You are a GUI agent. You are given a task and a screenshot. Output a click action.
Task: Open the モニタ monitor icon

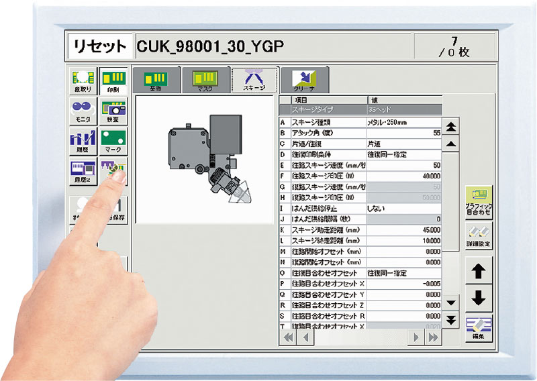[x=83, y=111]
